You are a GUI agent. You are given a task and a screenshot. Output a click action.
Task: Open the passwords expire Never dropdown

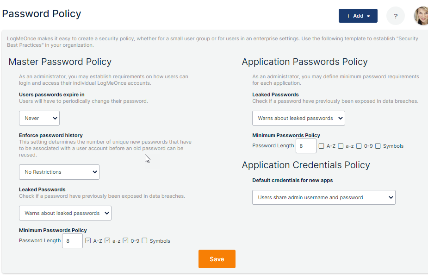pos(39,118)
